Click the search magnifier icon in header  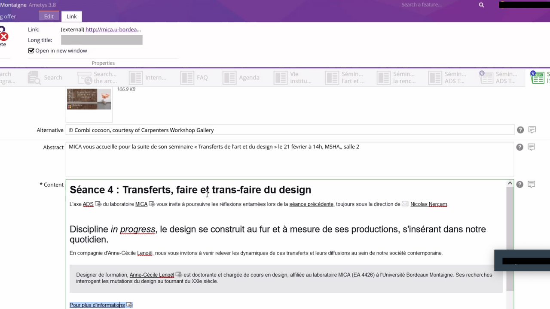(x=481, y=5)
